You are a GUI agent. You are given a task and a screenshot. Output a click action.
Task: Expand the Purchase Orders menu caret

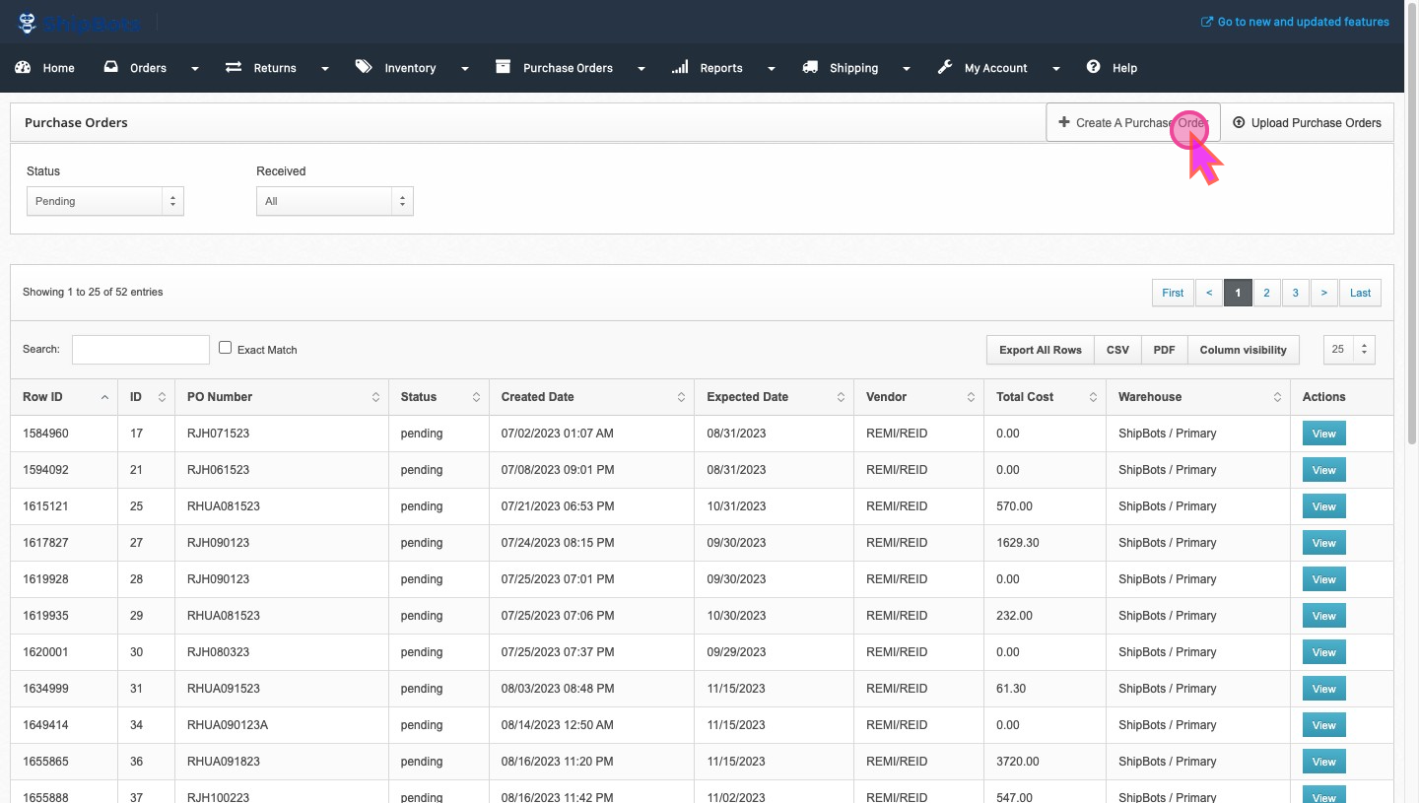641,69
